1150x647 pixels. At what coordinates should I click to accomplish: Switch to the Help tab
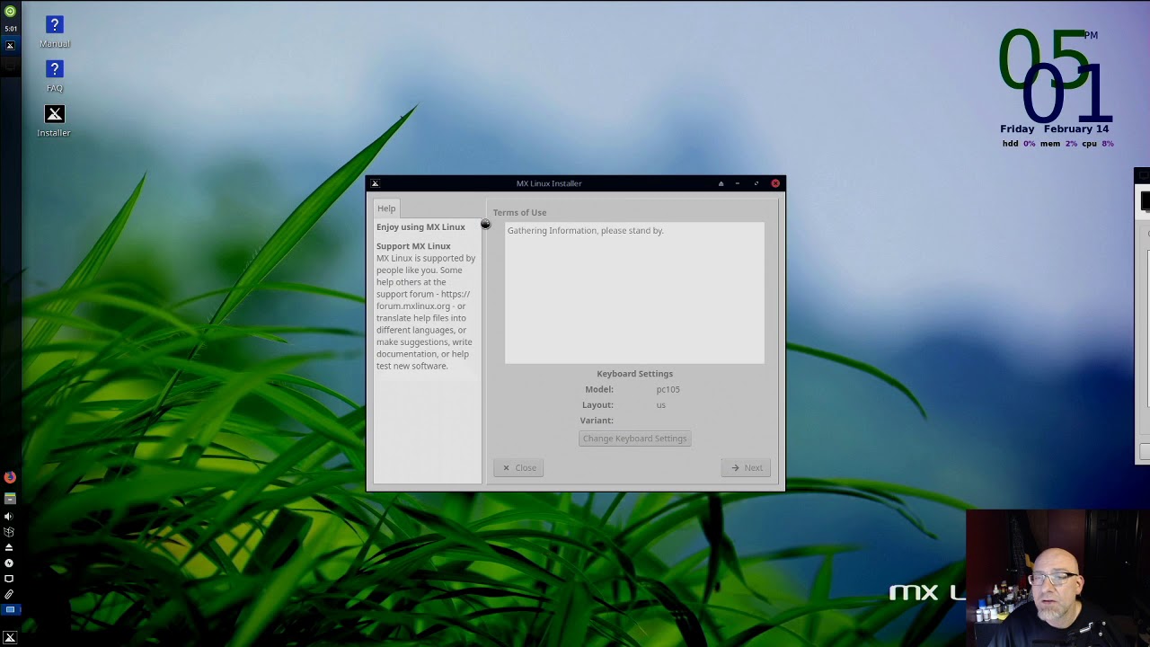click(x=386, y=208)
